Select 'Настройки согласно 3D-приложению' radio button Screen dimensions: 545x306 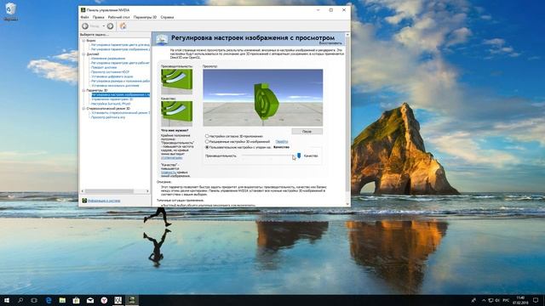(x=207, y=136)
